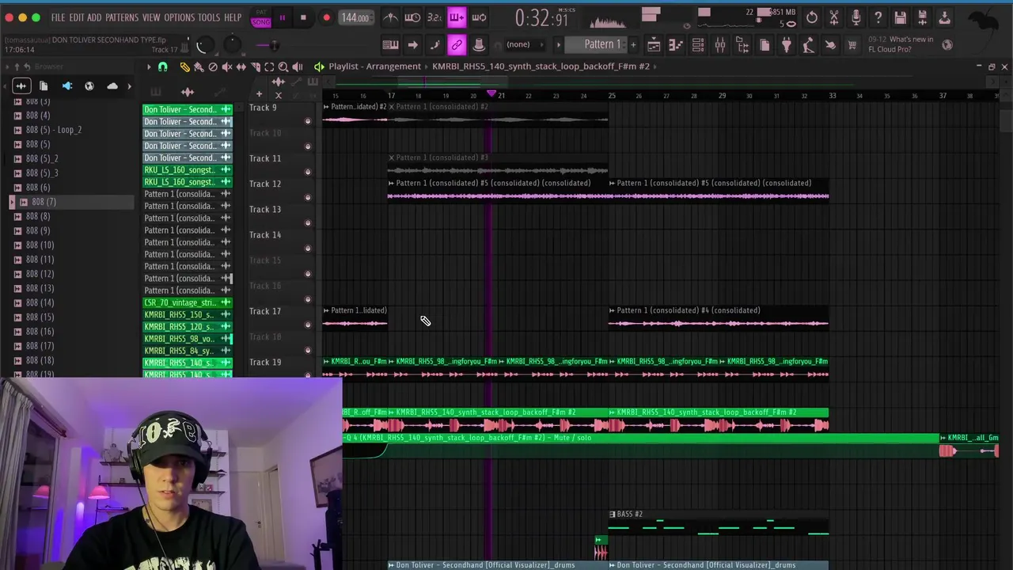Select the Mute tool in playlist toolbar
The height and width of the screenshot is (570, 1013).
(227, 67)
